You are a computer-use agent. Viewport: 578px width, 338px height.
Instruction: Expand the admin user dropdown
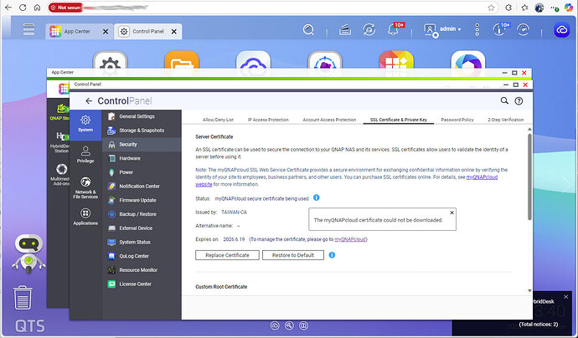point(443,29)
